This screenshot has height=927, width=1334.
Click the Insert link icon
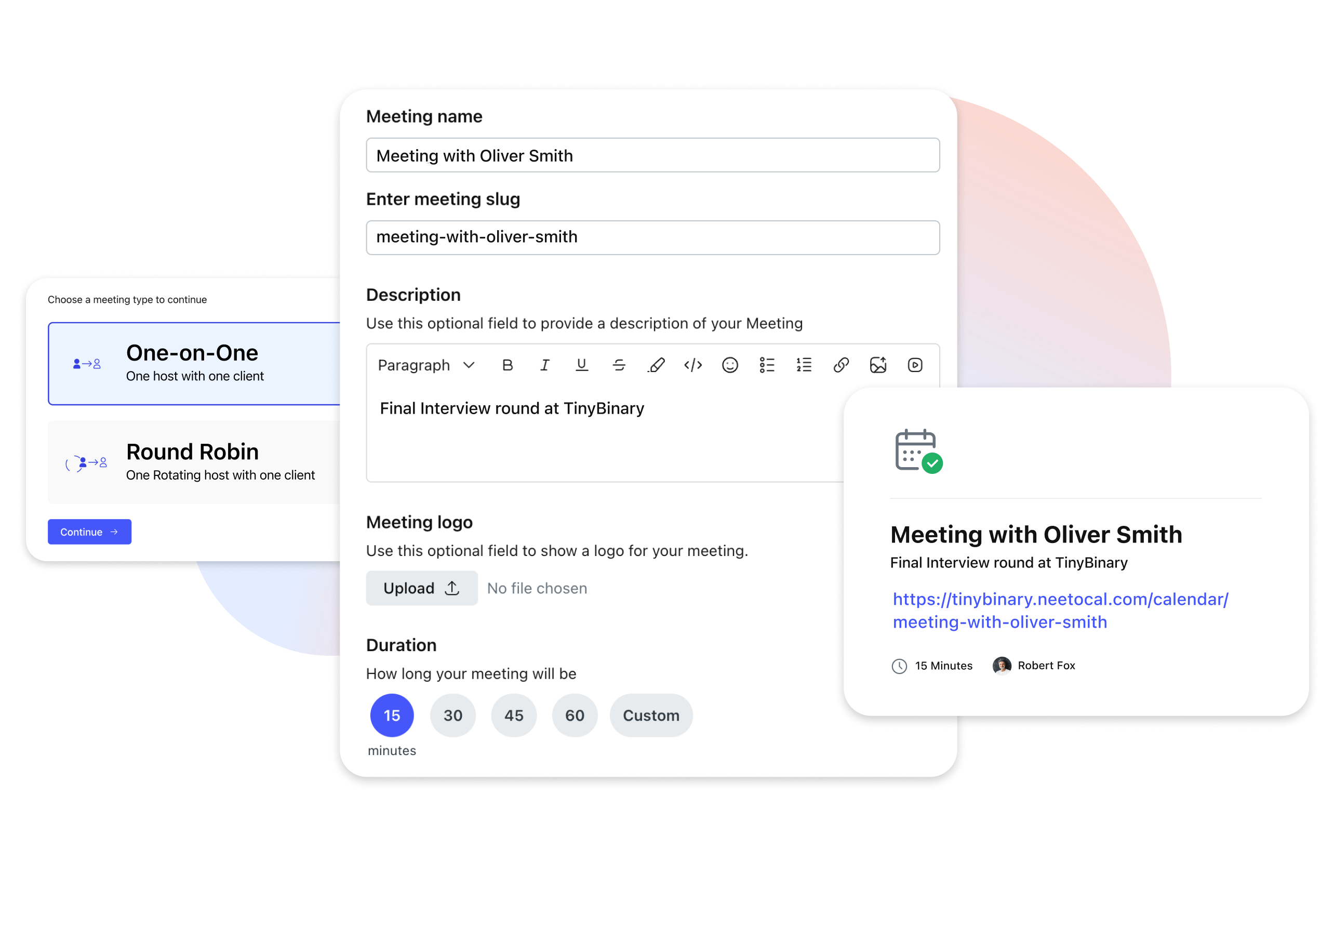(842, 365)
